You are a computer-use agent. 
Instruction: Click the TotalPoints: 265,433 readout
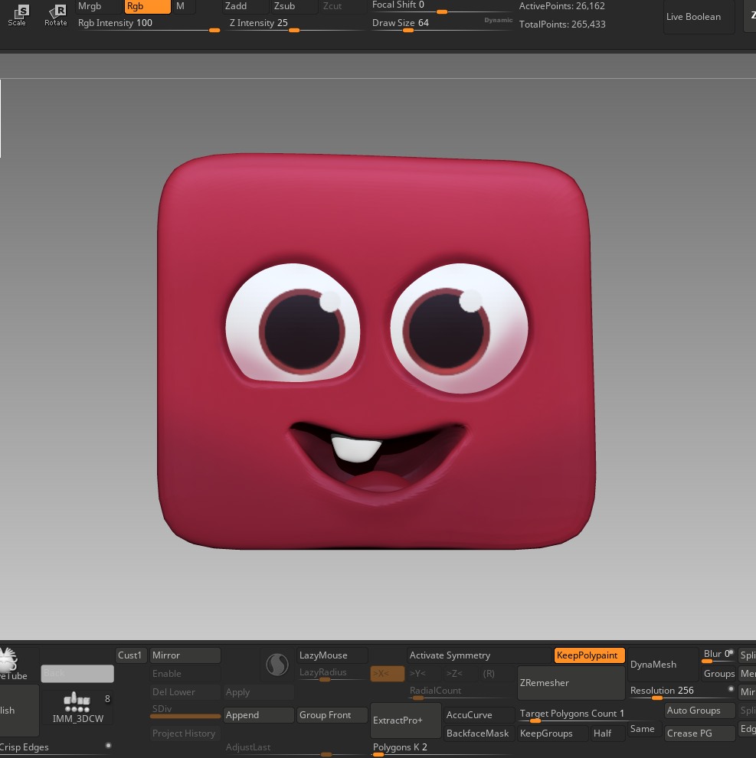(x=562, y=25)
